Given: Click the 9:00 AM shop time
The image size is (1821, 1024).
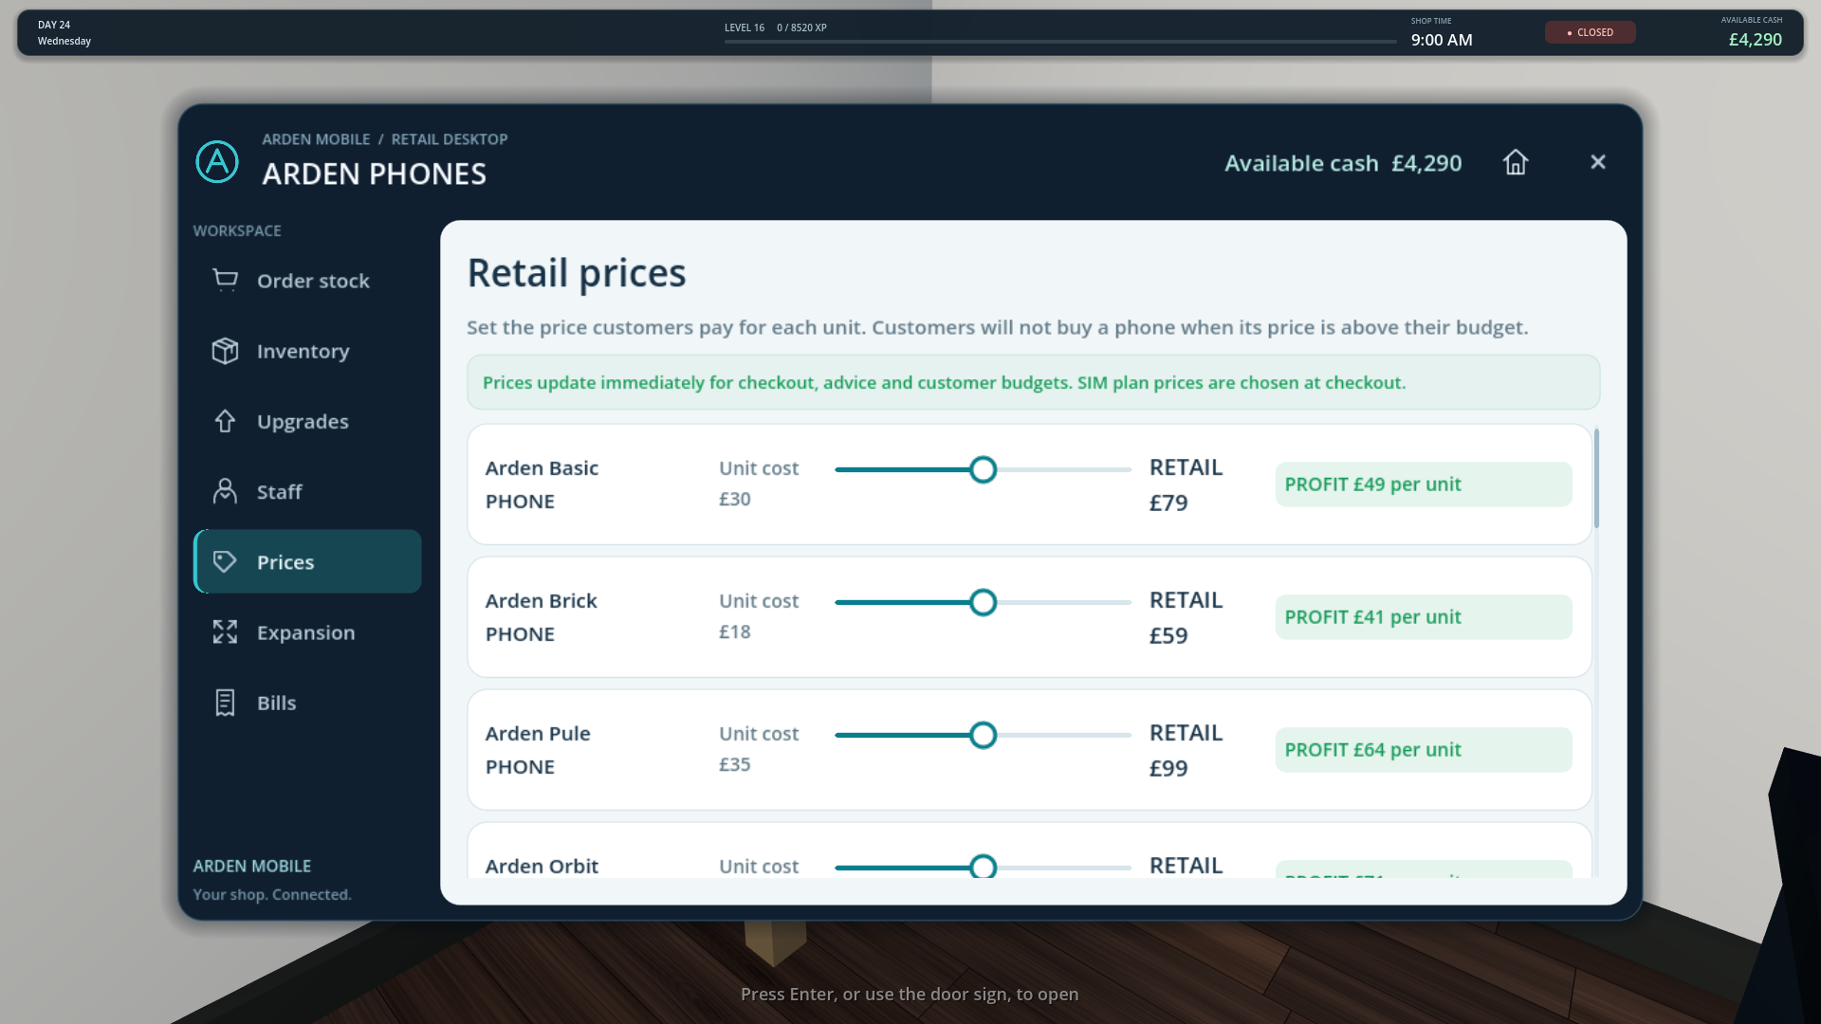Looking at the screenshot, I should click(x=1442, y=40).
